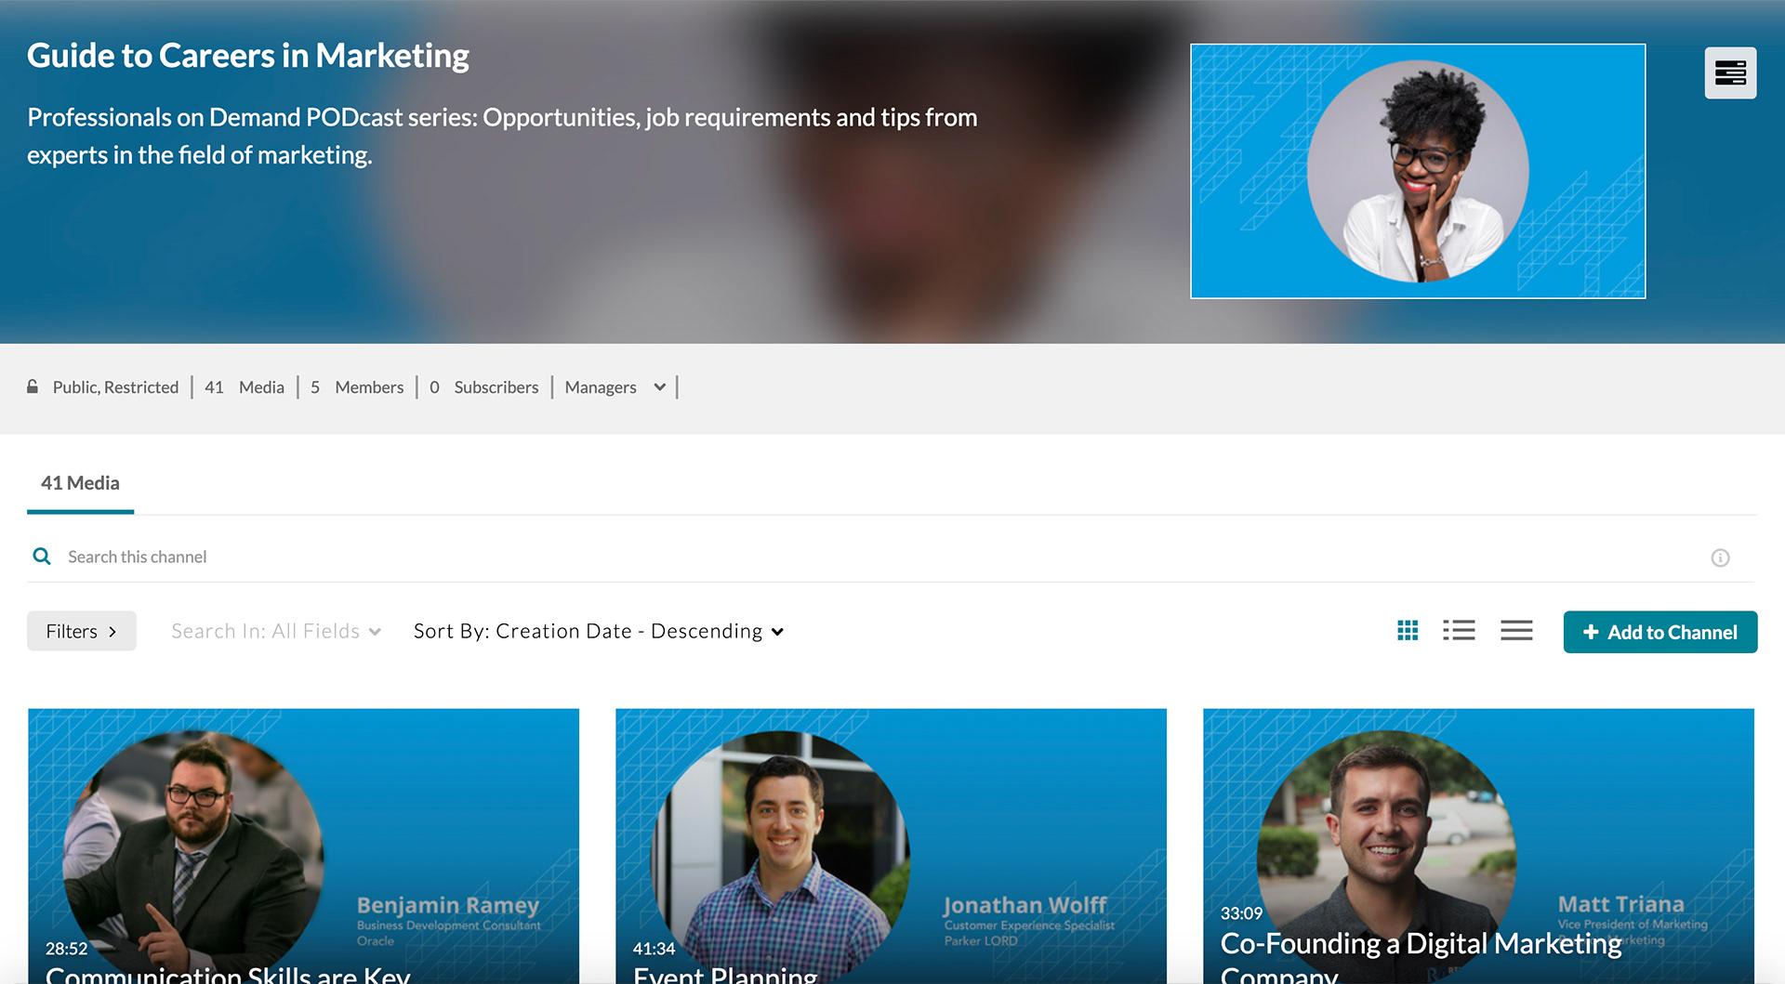Click the 0 Subscribers count
The image size is (1785, 984).
pos(484,387)
